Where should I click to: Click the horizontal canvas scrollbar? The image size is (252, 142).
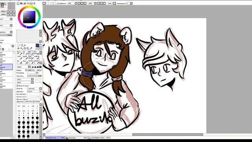tap(168, 135)
